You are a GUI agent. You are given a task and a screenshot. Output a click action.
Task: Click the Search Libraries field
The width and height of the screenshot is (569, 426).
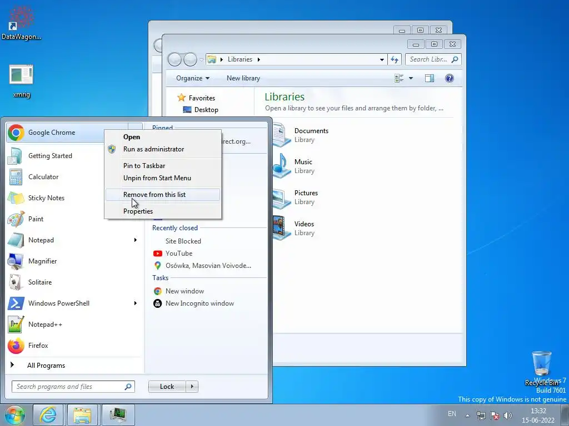point(433,59)
